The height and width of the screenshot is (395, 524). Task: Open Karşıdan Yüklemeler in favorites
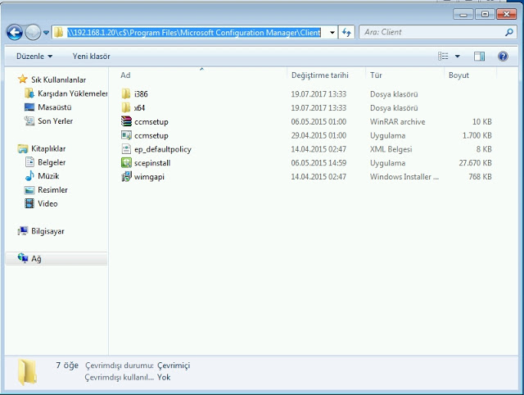coord(72,93)
